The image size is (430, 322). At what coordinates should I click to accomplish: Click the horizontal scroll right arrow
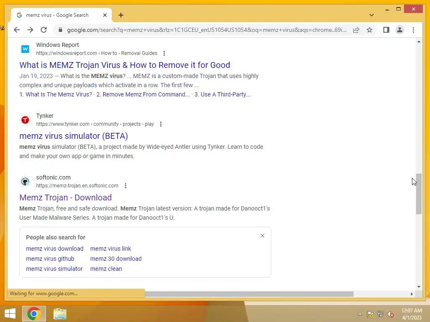[x=412, y=294]
